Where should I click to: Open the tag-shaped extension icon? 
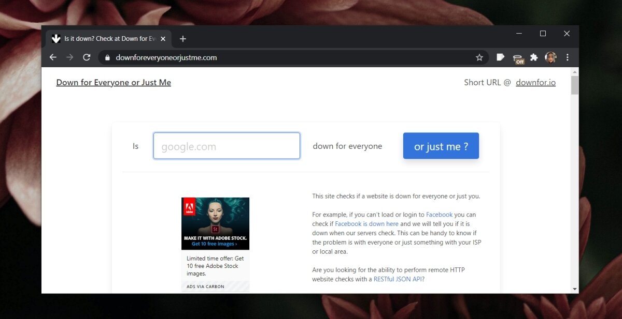pyautogui.click(x=500, y=57)
